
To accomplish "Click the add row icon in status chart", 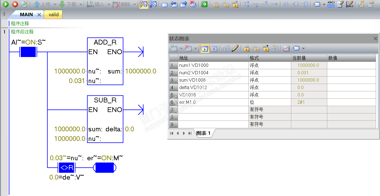I will 174,49.
